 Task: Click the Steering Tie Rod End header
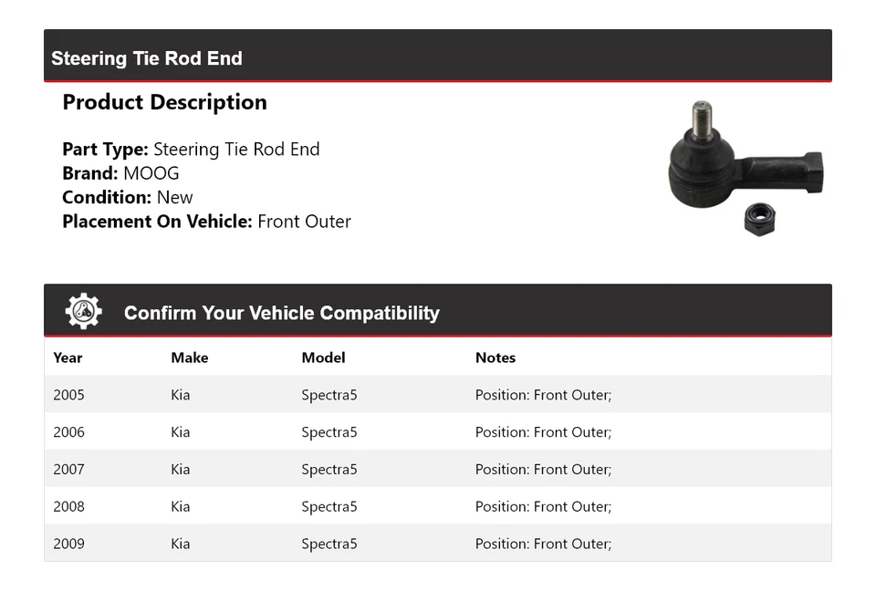147,58
